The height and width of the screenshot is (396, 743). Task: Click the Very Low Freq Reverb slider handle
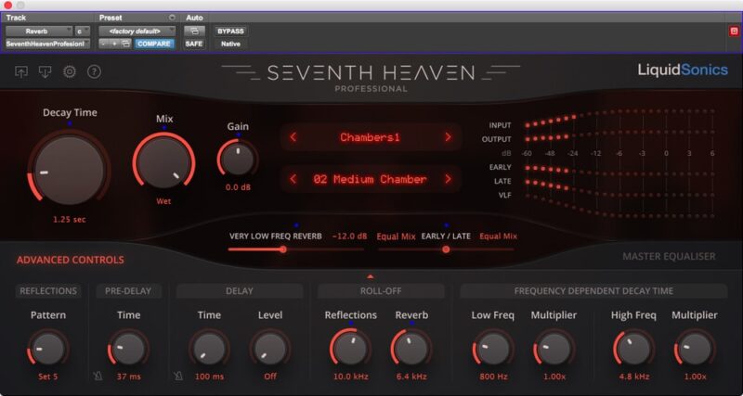pyautogui.click(x=283, y=249)
